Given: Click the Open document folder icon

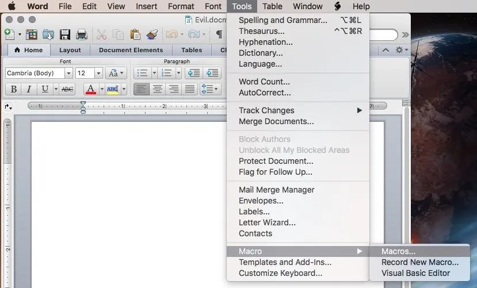Looking at the screenshot, I should point(48,34).
